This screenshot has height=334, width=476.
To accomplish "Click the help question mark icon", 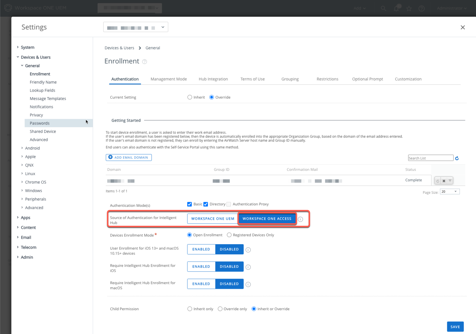I will point(421,8).
